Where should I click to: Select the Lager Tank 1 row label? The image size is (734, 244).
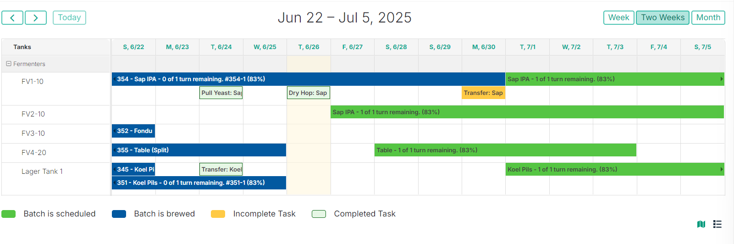[42, 172]
